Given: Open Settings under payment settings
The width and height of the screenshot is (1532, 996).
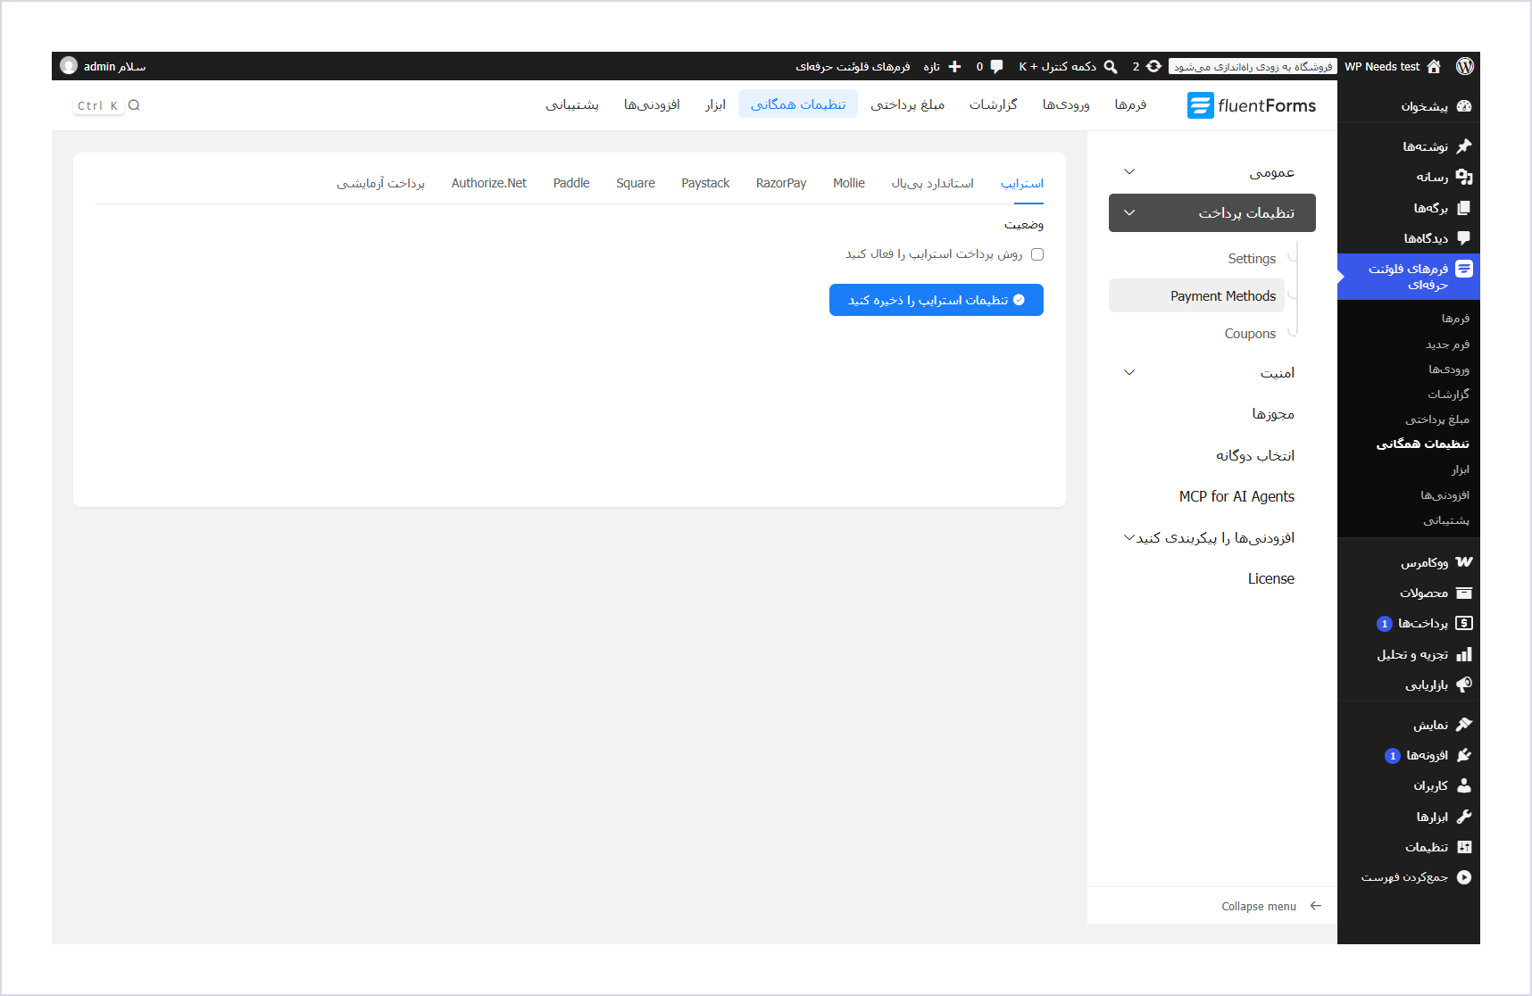Looking at the screenshot, I should [x=1252, y=259].
